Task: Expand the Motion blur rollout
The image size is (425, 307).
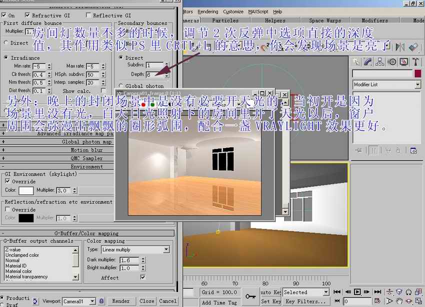Action: click(x=86, y=150)
